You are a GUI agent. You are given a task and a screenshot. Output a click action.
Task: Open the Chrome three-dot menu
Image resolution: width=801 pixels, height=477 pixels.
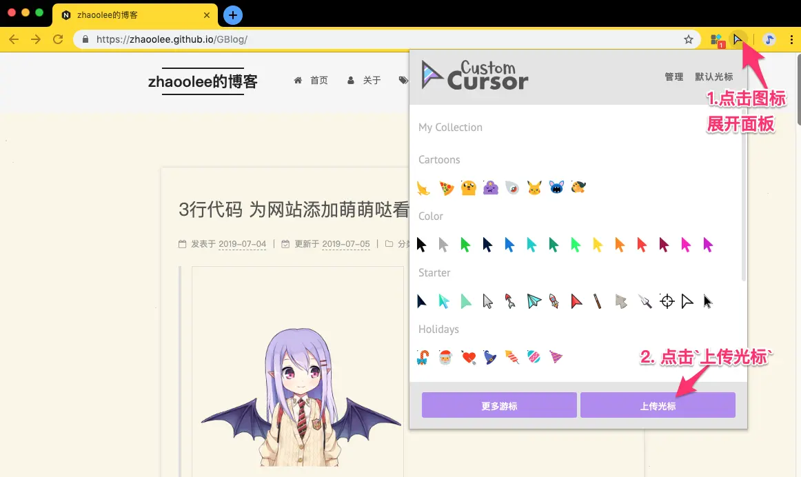pos(791,39)
